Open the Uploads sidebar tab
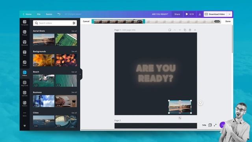This screenshot has height=142, width=252. (24, 93)
